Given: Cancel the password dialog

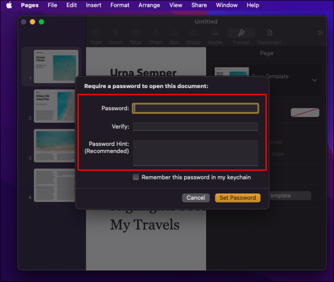Looking at the screenshot, I should (196, 198).
